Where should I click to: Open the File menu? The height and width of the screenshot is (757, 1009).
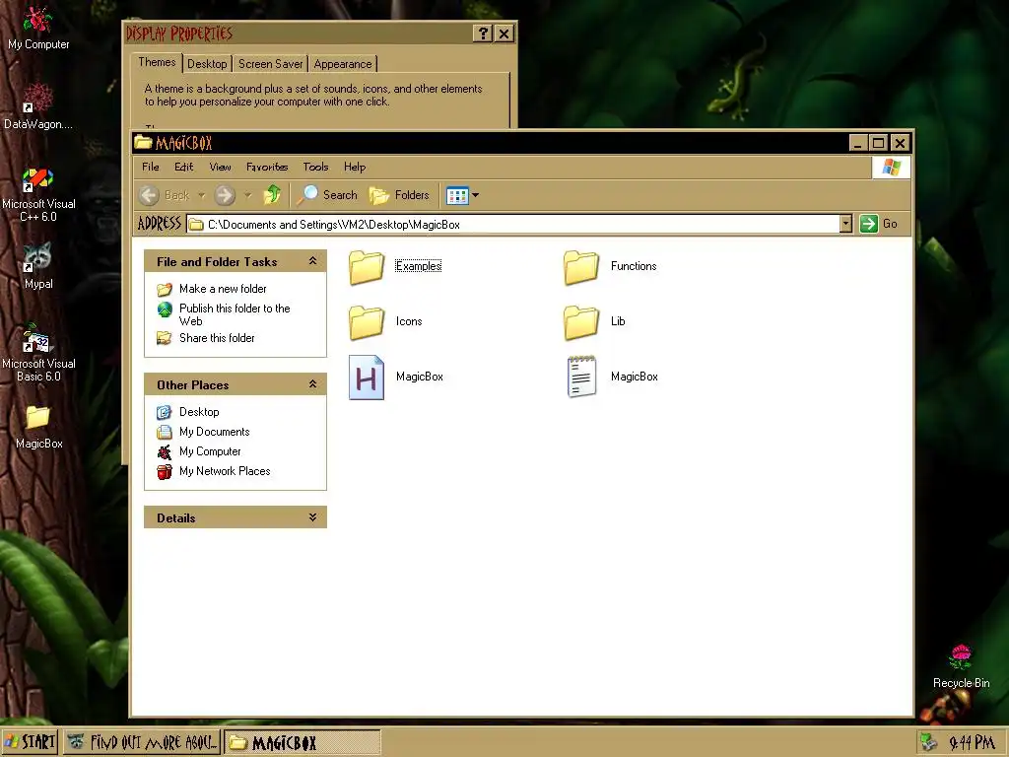(x=151, y=167)
